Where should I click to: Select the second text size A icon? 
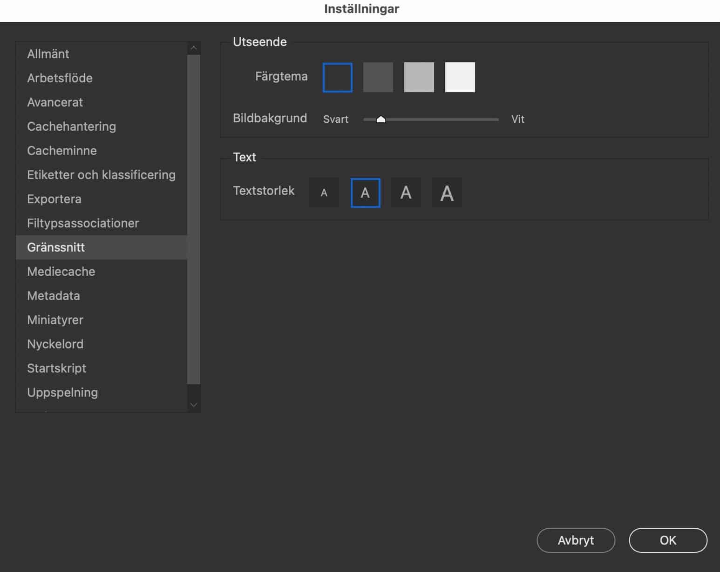point(365,193)
